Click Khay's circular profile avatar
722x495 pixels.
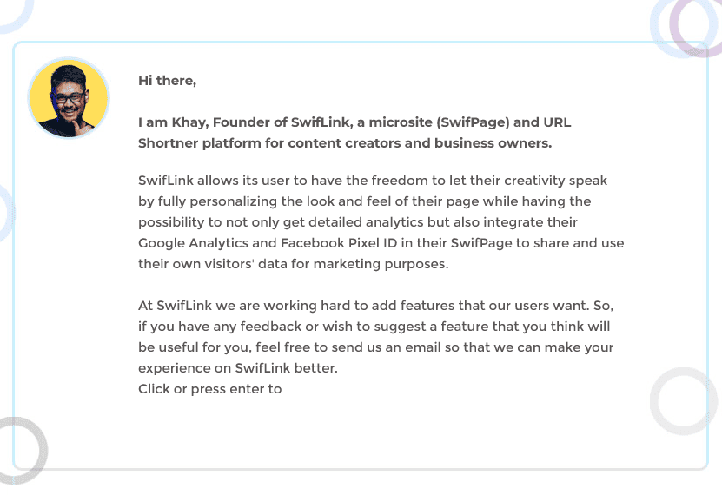pos(69,98)
